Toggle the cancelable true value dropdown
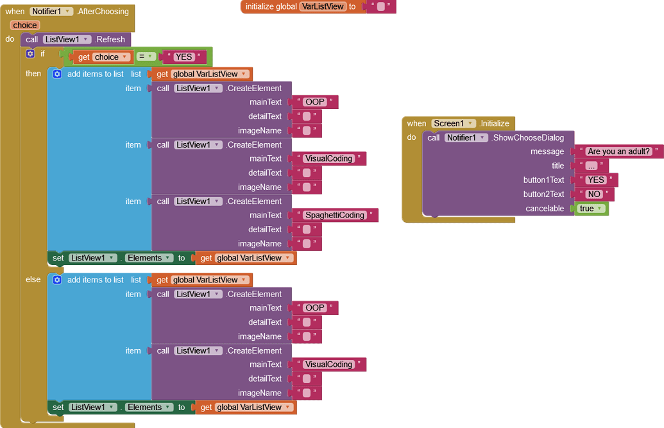Viewport: 664px width, 428px height. pos(600,209)
